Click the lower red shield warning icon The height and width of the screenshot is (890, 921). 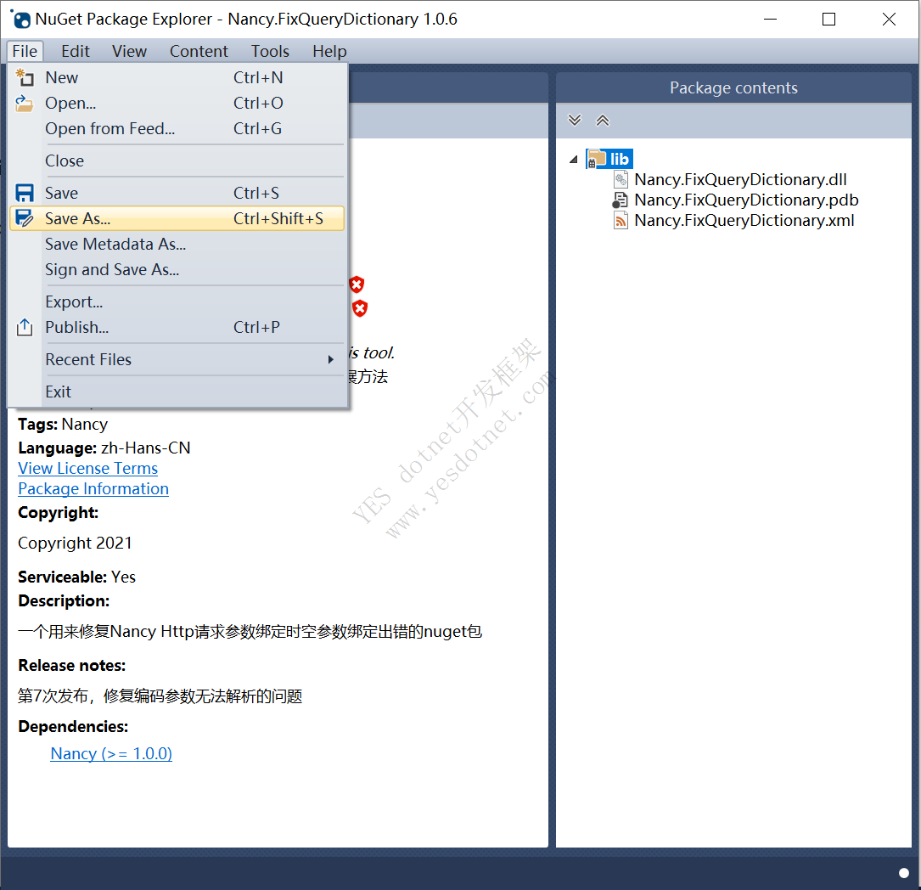coord(360,308)
